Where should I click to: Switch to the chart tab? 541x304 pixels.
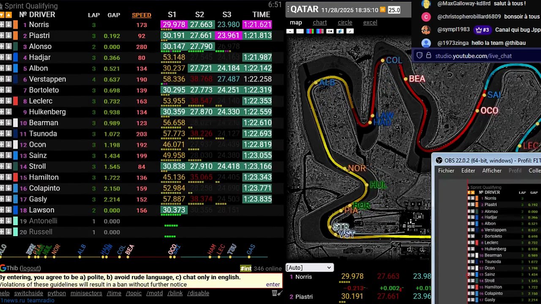click(320, 22)
